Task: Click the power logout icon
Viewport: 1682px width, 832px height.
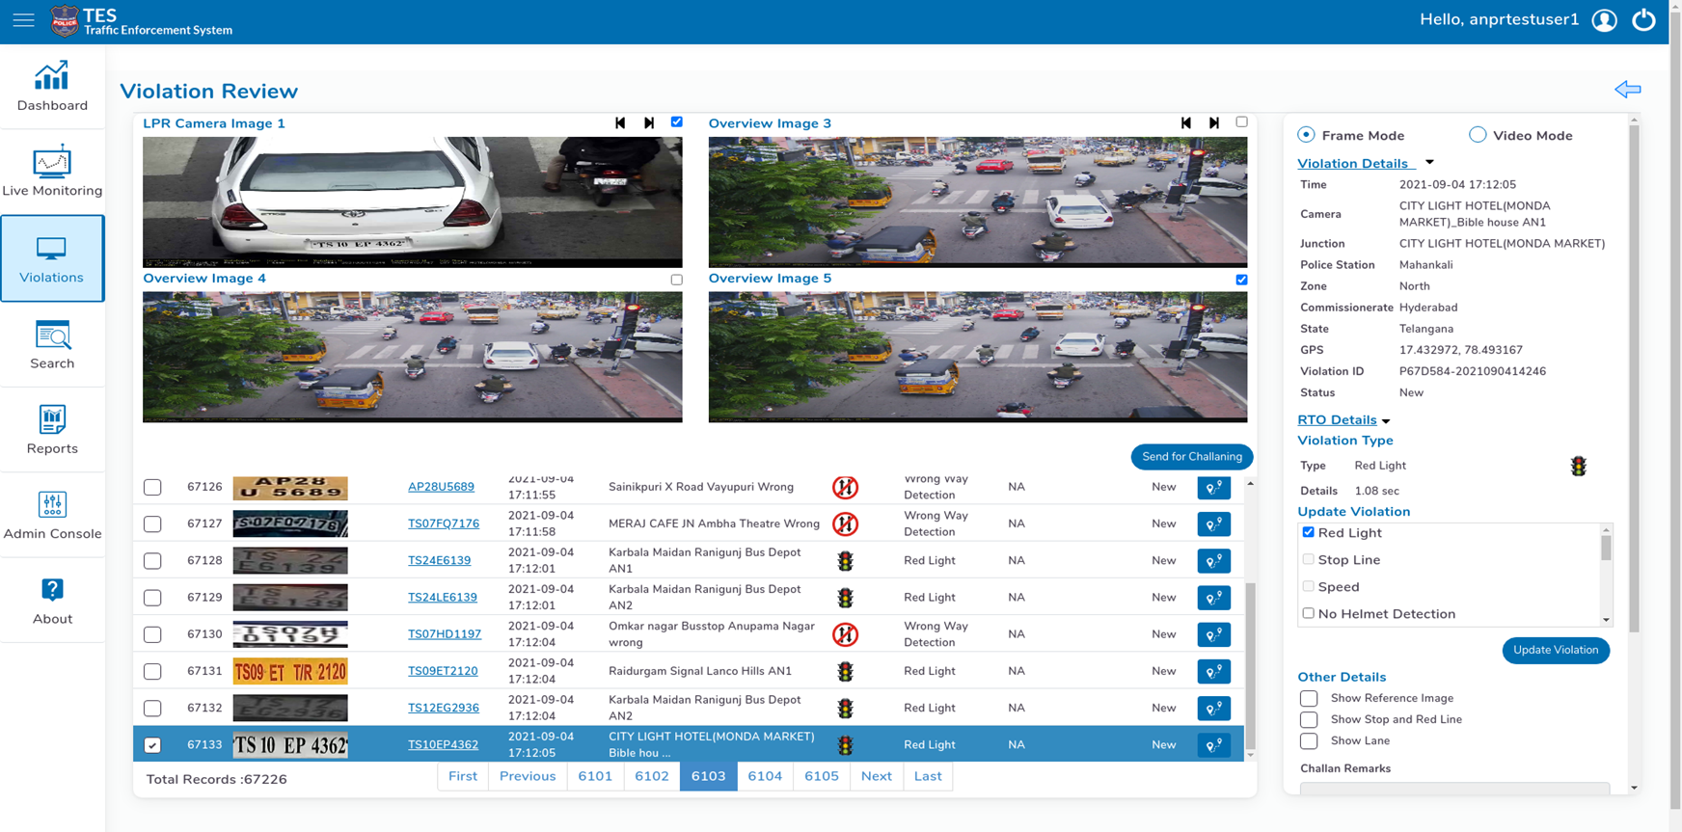Action: pos(1643,20)
